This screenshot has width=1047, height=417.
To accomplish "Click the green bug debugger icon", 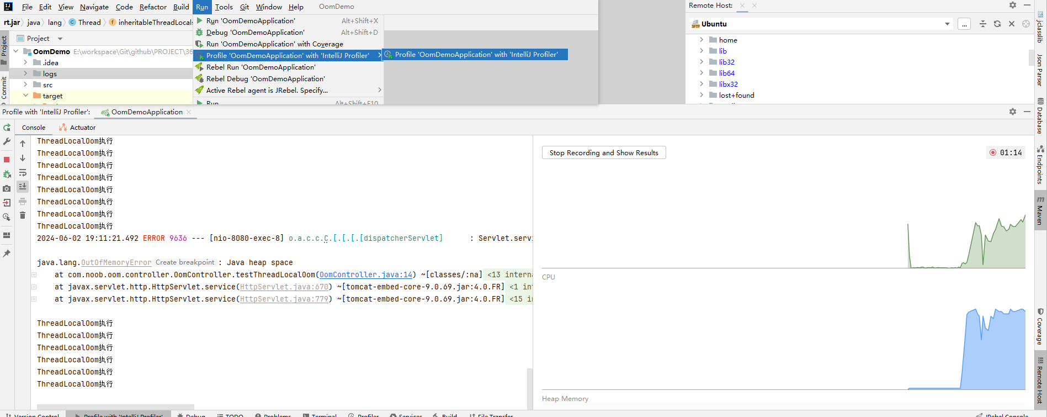I will pos(7,174).
